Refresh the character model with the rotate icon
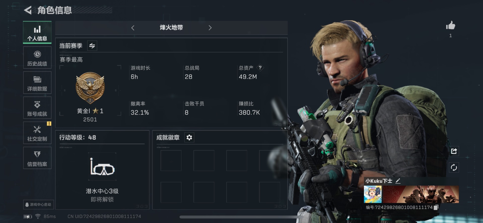Image resolution: width=483 pixels, height=223 pixels. [x=454, y=167]
